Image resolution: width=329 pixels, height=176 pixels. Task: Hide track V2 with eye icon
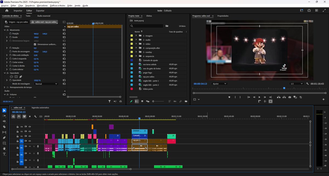30,136
